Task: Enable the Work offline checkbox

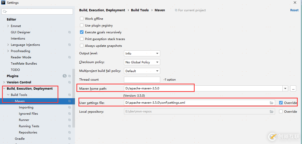Action: [x=82, y=19]
